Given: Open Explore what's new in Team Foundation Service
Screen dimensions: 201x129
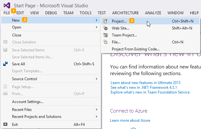Looking at the screenshot, I should (150, 92).
